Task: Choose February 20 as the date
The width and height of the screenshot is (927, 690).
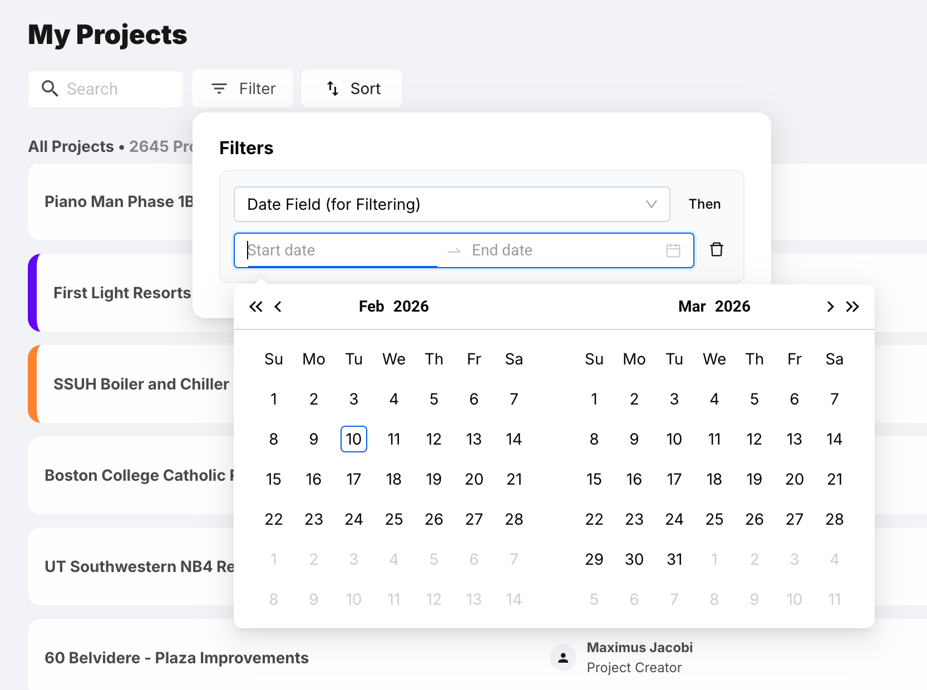Action: tap(474, 479)
